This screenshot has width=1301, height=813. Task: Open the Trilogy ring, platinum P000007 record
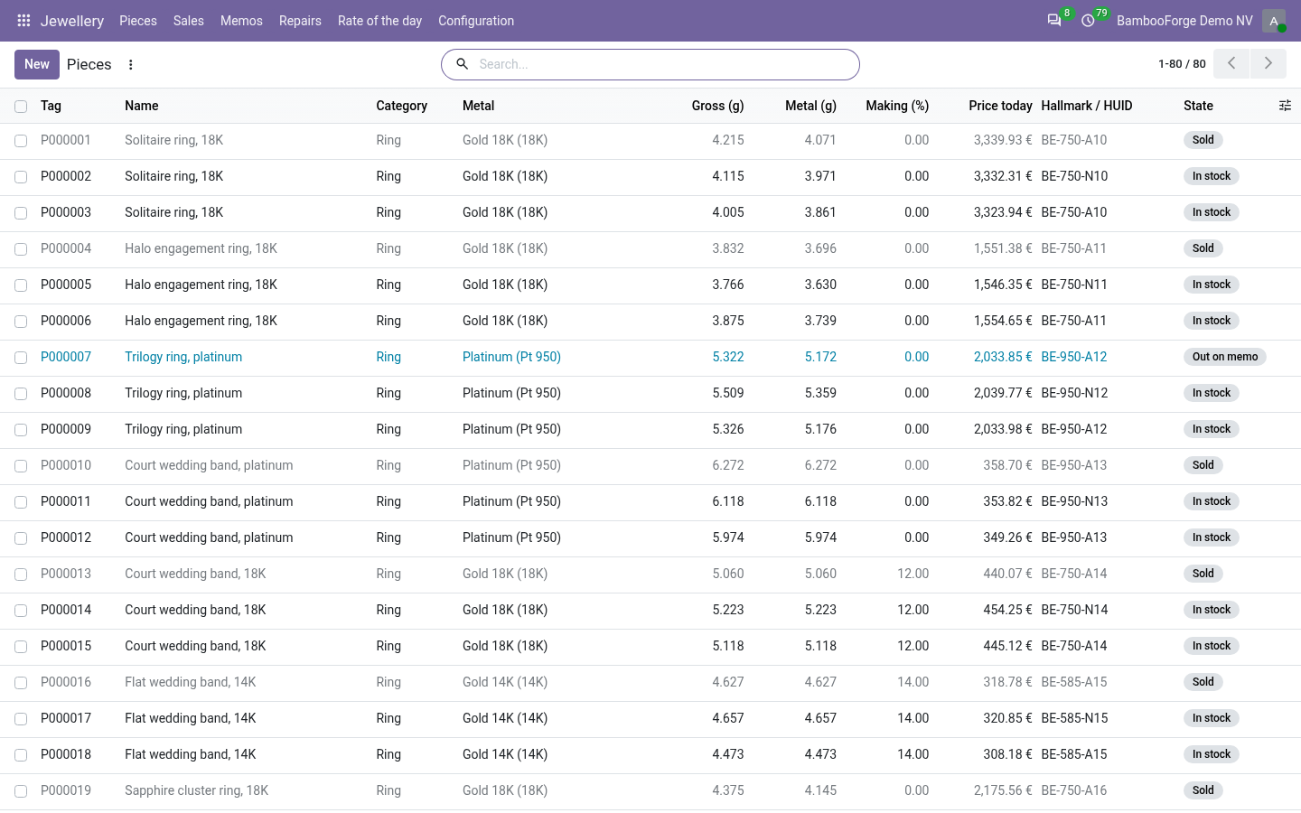(x=183, y=357)
